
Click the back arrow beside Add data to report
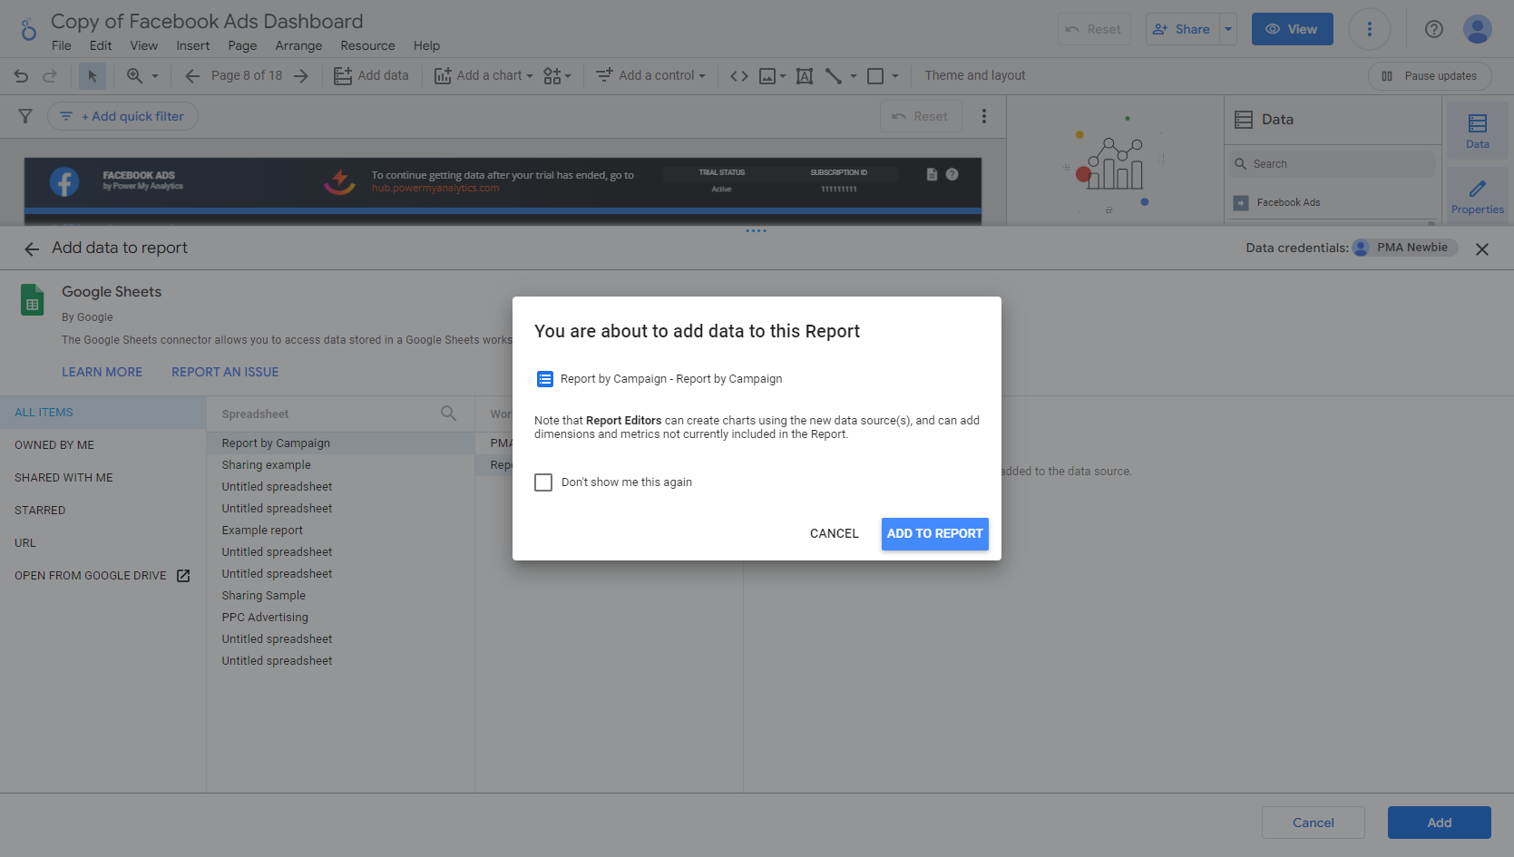pyautogui.click(x=32, y=248)
